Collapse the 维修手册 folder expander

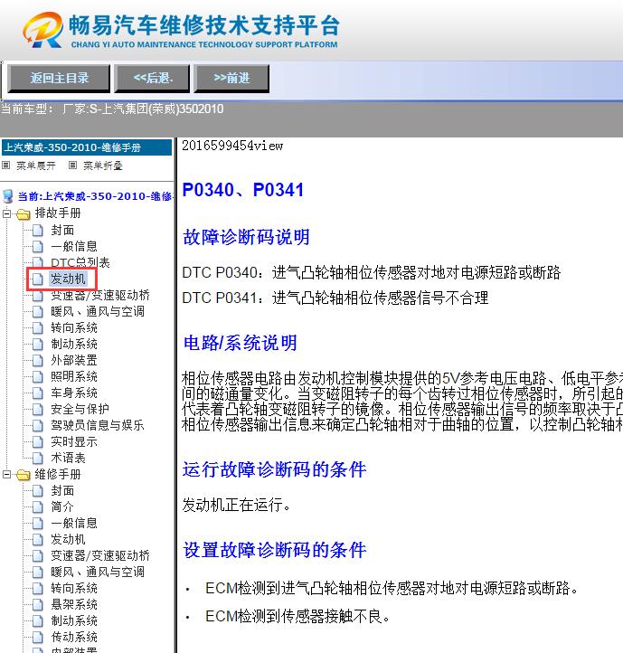point(6,474)
